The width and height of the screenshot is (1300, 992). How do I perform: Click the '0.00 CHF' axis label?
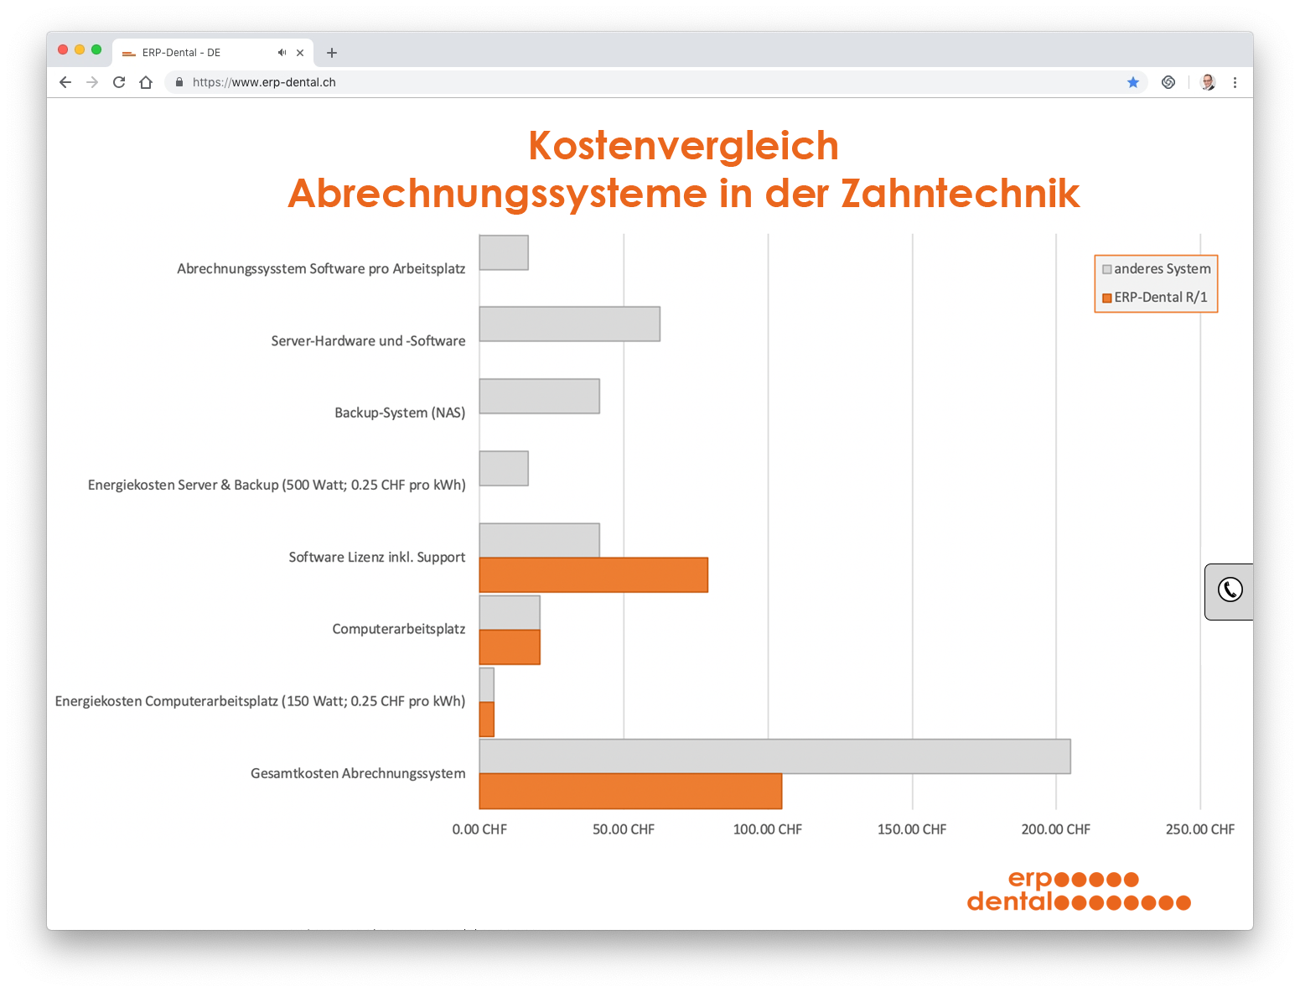tap(479, 829)
